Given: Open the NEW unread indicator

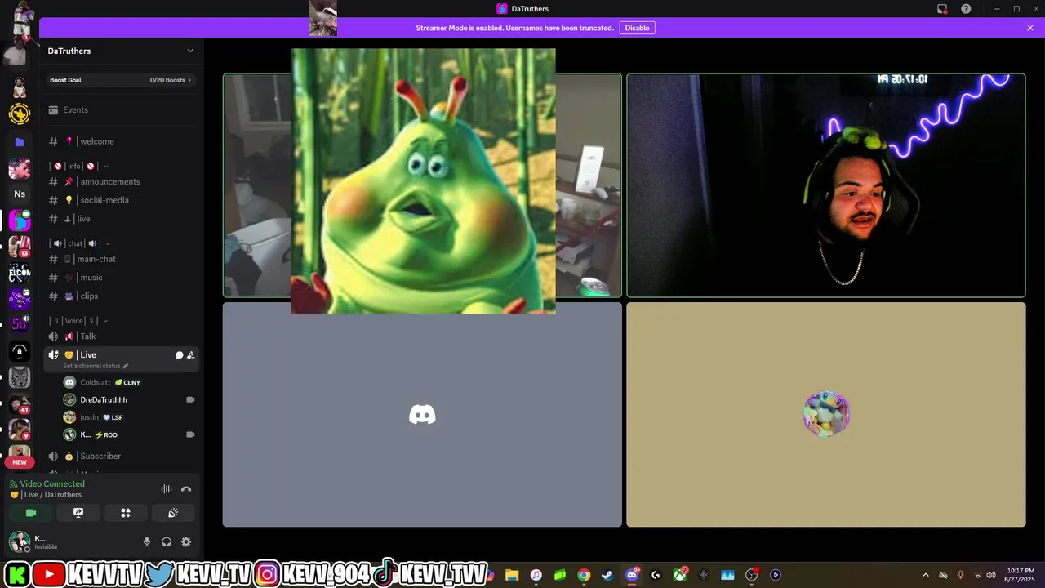Looking at the screenshot, I should (x=20, y=462).
